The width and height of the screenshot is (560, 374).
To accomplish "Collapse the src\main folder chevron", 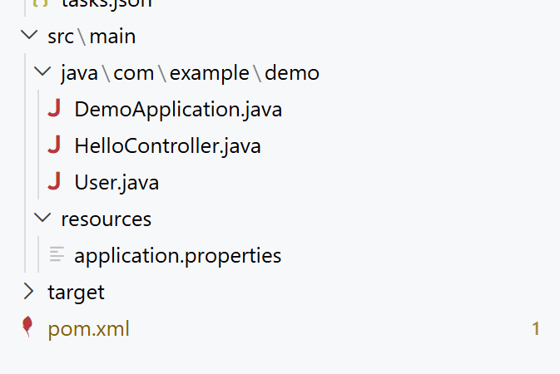I will click(29, 35).
